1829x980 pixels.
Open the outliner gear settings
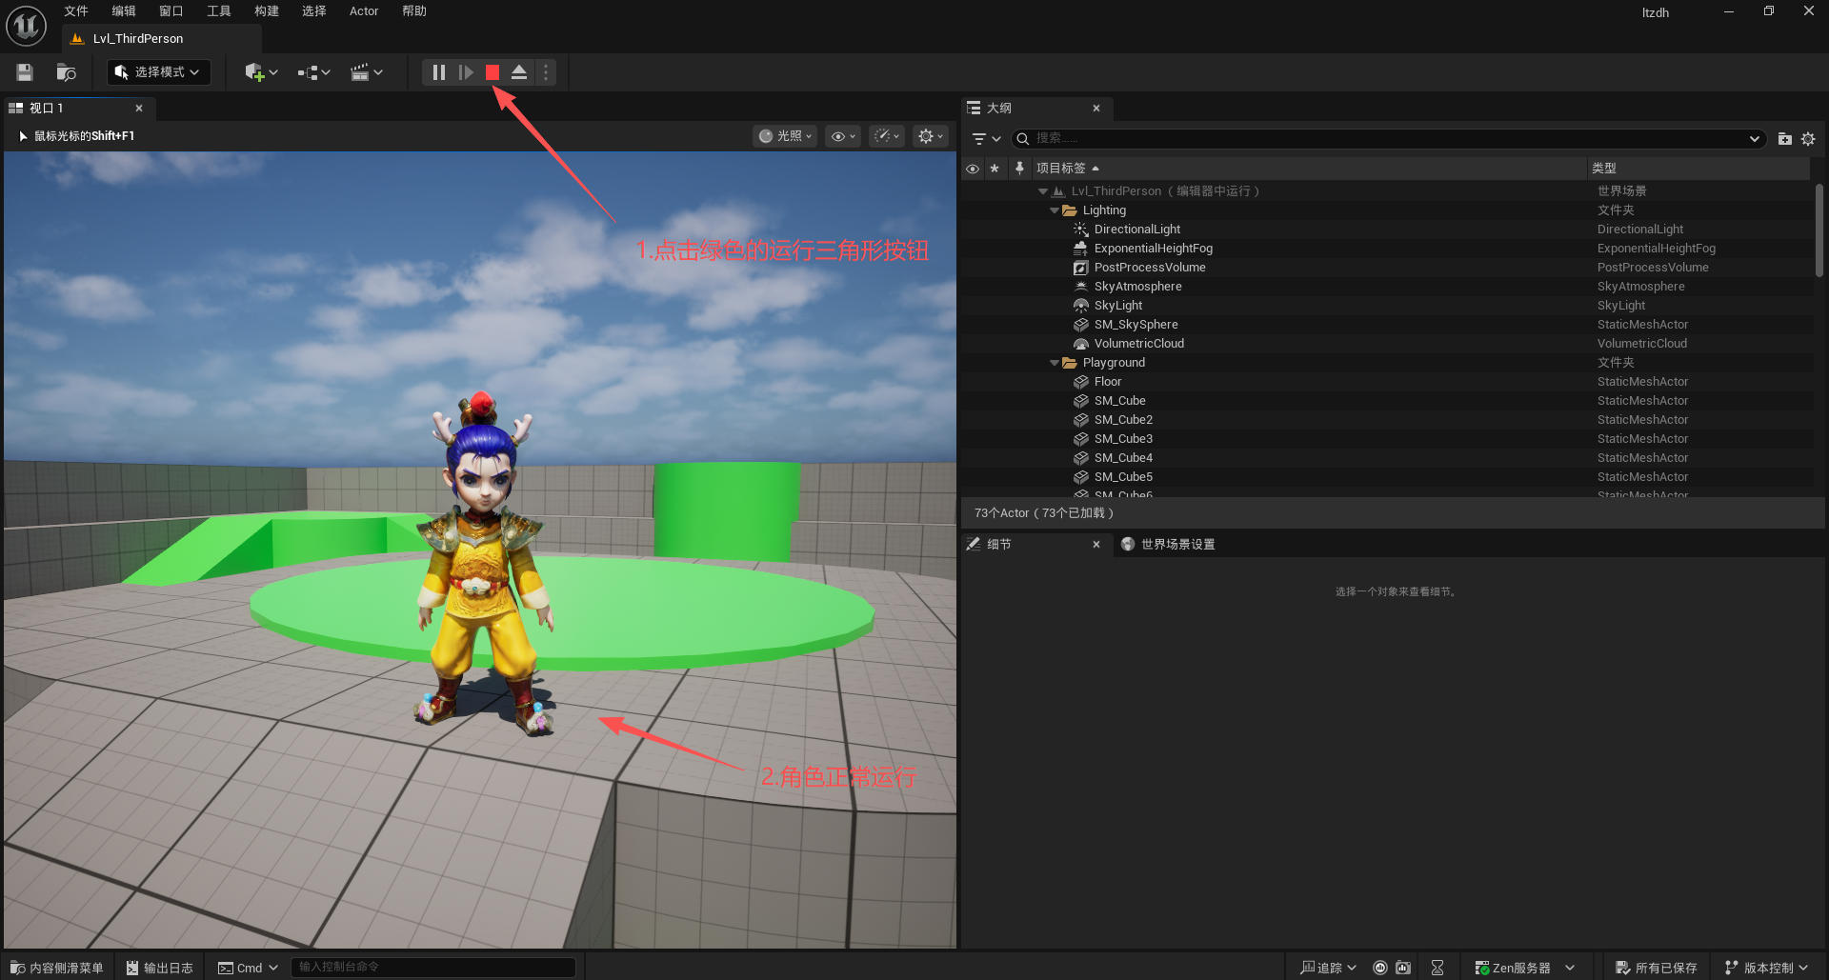click(x=1808, y=139)
